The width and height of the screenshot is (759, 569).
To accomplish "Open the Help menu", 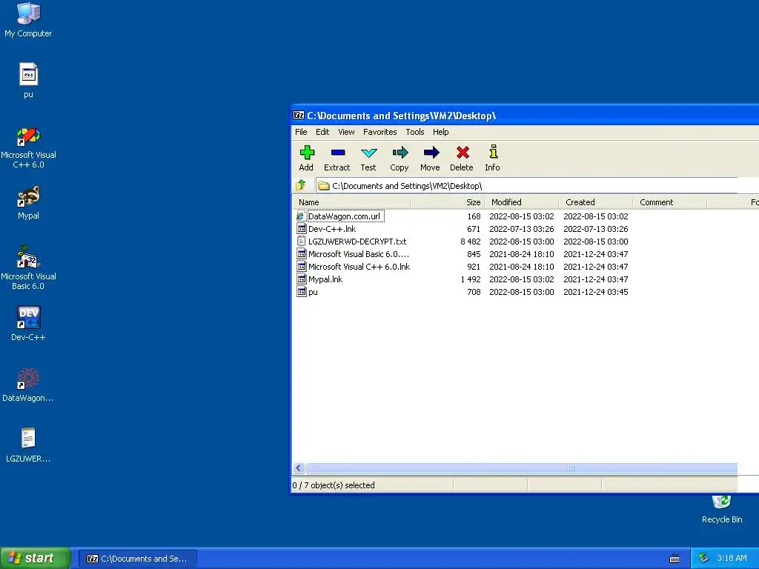I will click(440, 132).
